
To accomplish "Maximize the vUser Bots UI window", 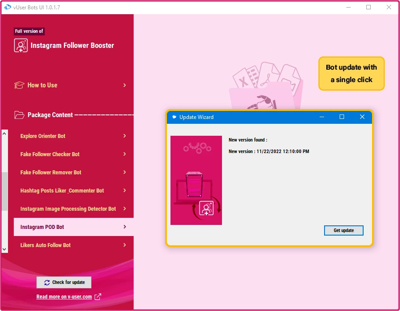I will [x=368, y=7].
